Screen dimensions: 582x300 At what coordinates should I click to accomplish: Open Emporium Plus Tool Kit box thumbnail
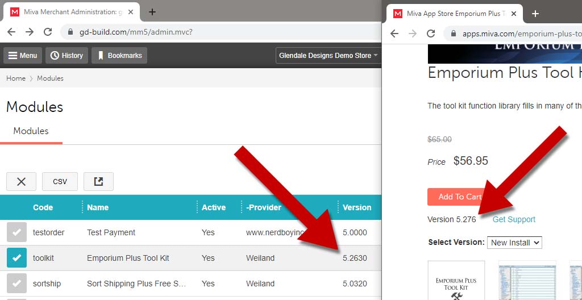click(456, 280)
